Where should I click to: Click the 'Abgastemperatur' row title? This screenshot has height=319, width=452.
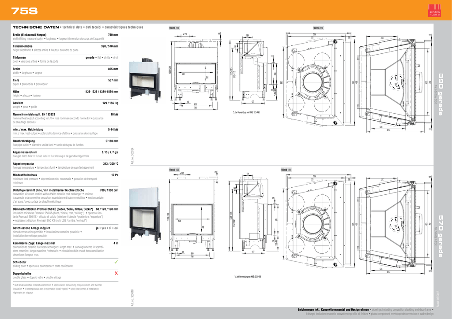coord(23,164)
